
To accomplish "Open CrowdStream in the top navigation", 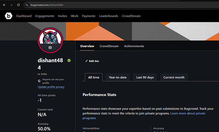I will coord(131,16).
